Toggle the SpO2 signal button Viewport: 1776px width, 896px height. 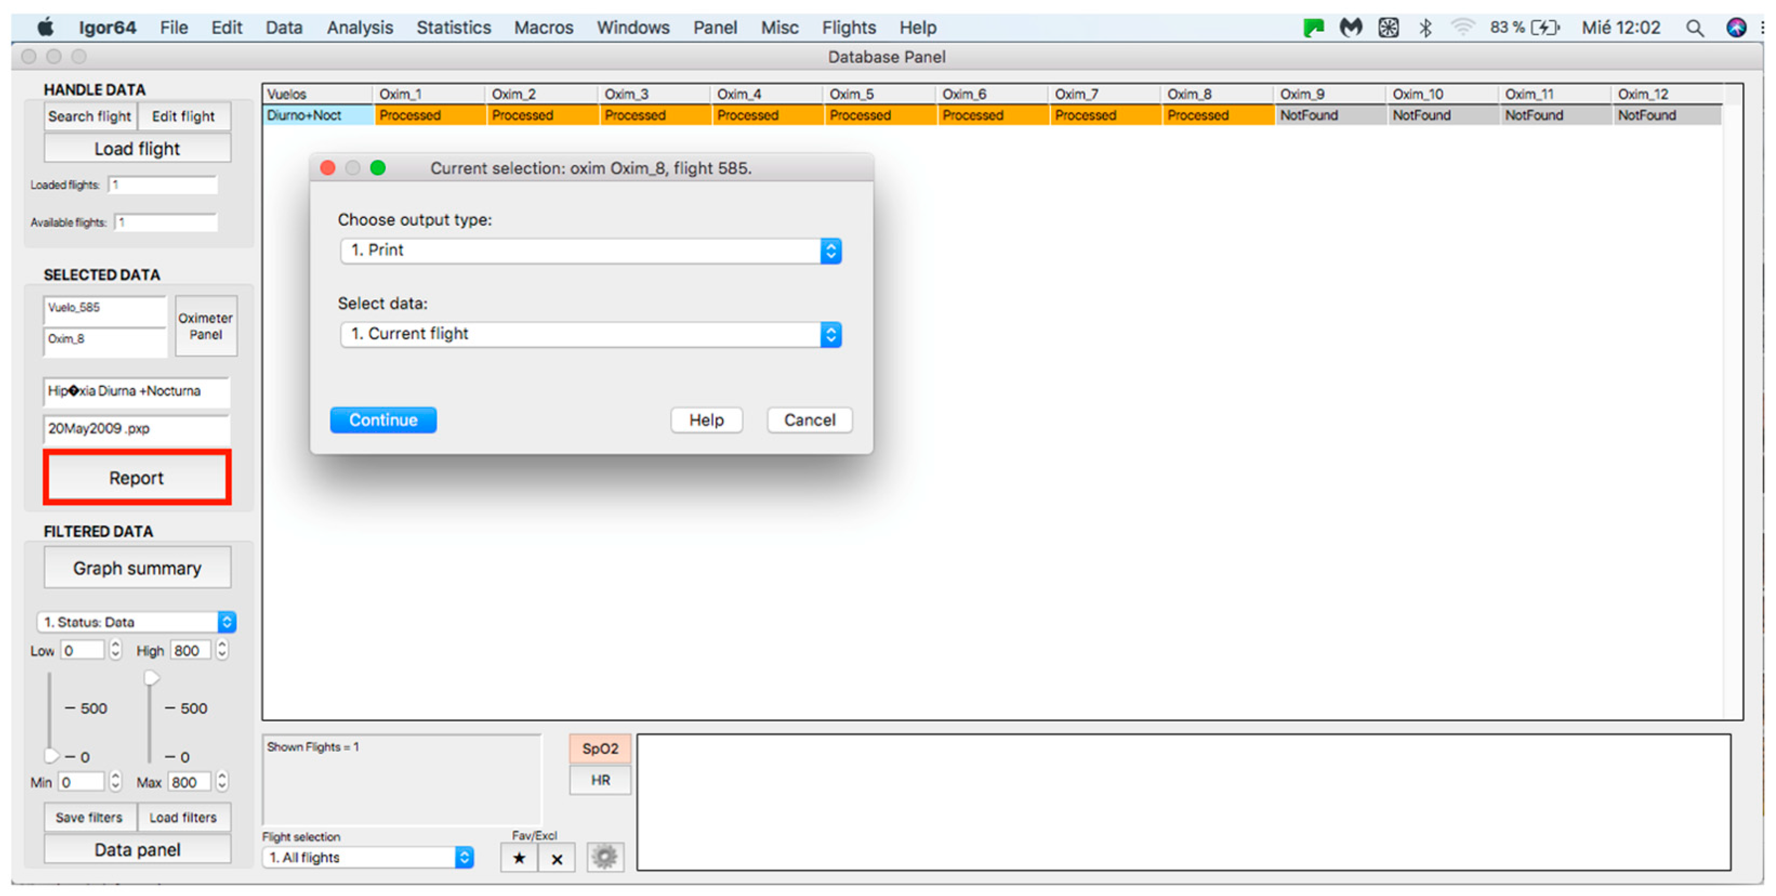tap(600, 748)
